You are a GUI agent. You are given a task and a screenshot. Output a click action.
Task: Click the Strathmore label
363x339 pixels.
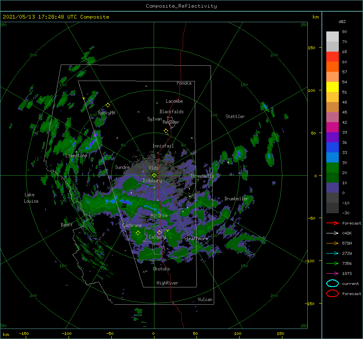196,239
